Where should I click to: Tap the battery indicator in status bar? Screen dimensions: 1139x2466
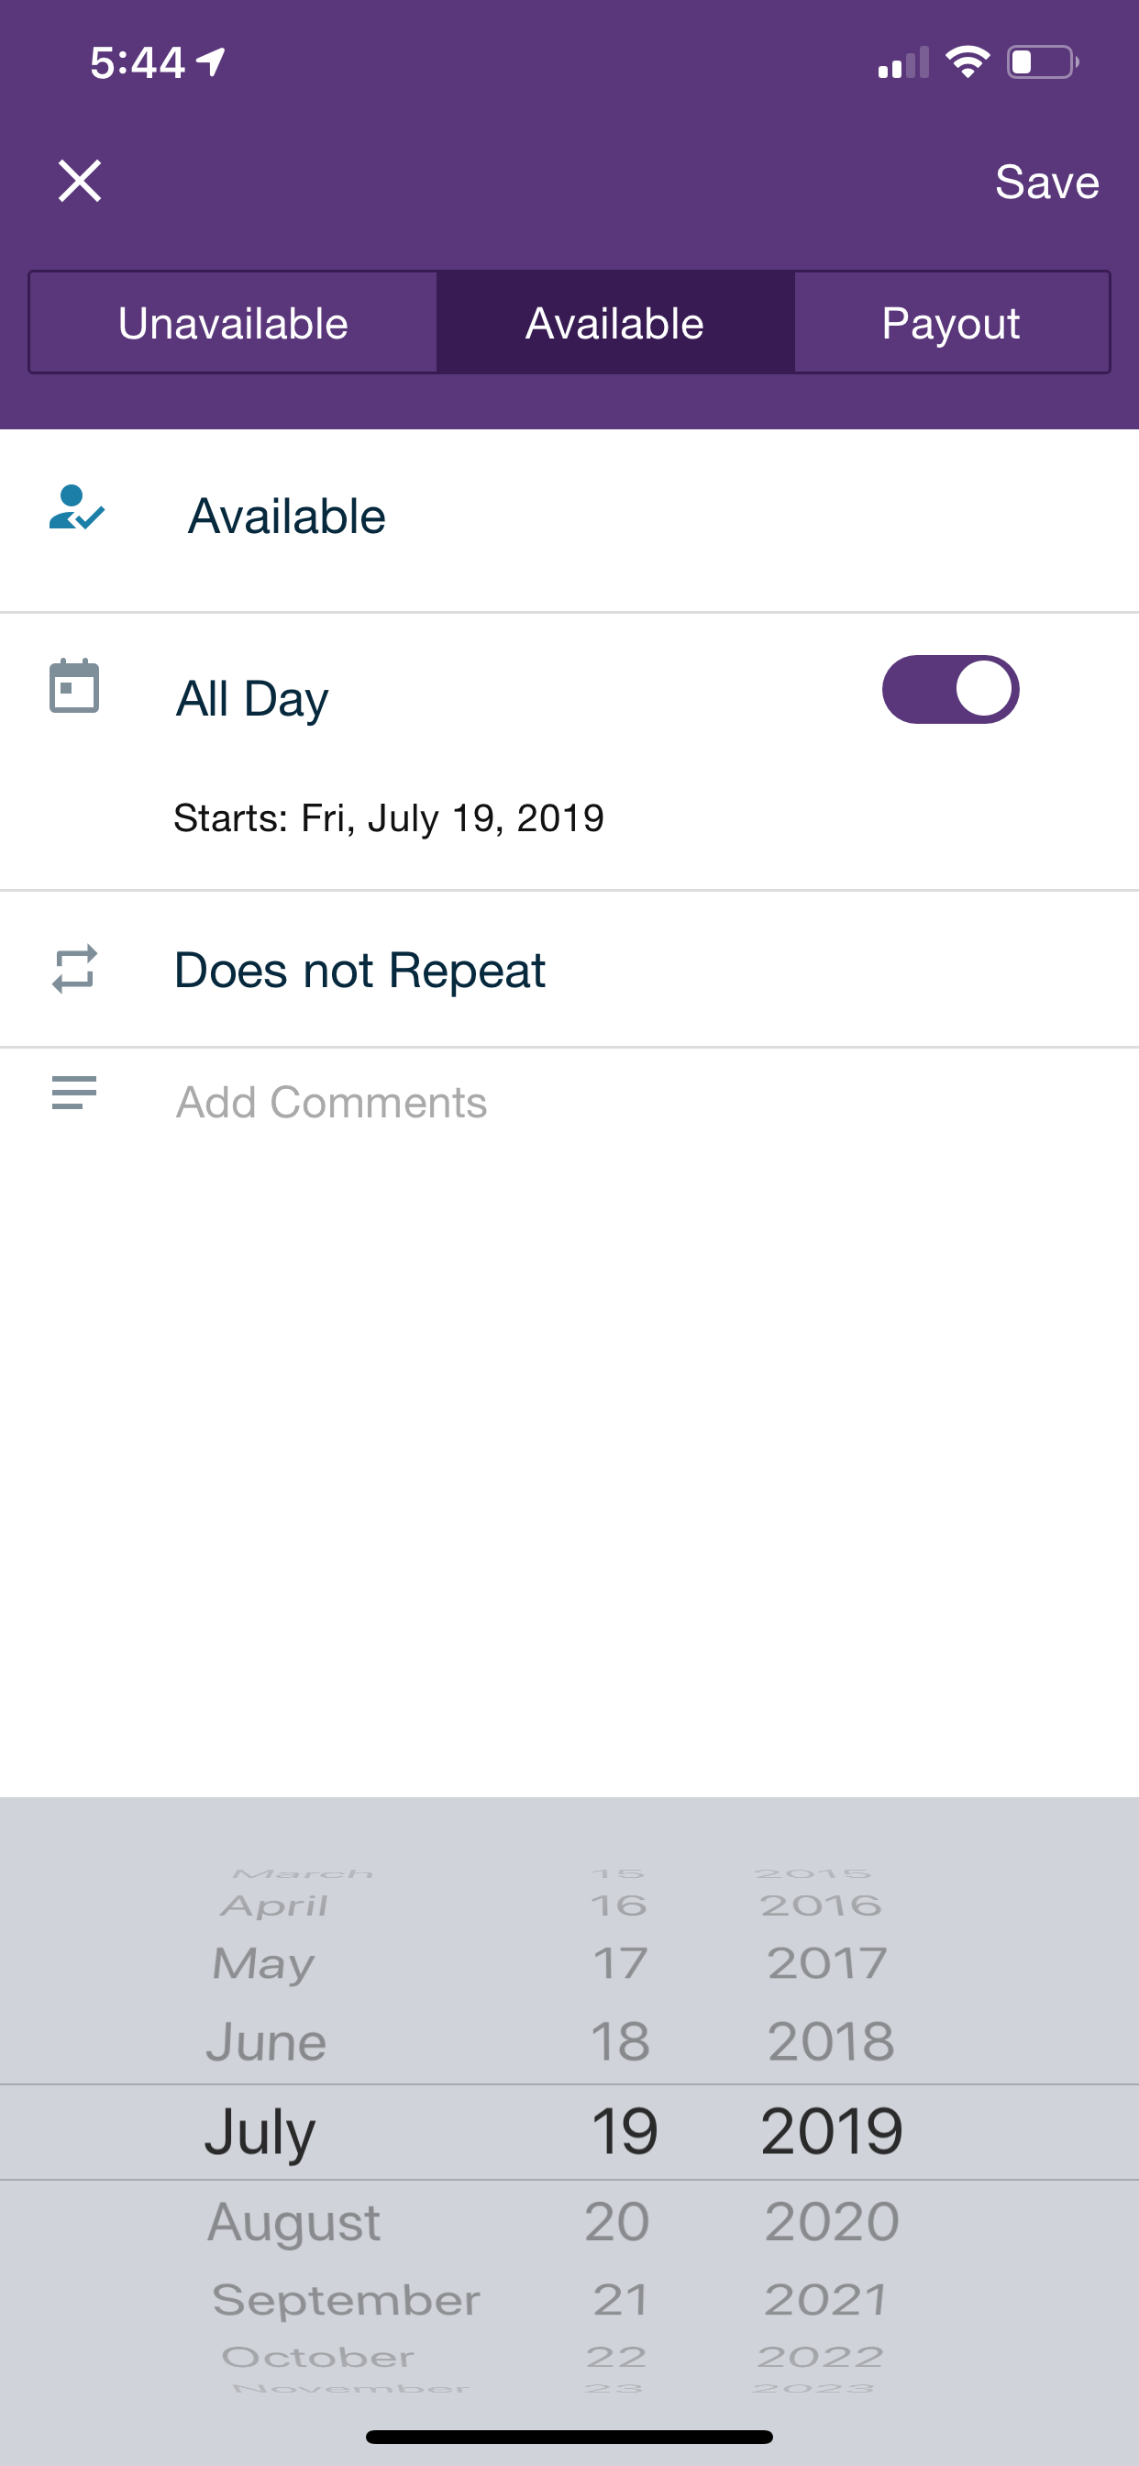tap(1043, 62)
